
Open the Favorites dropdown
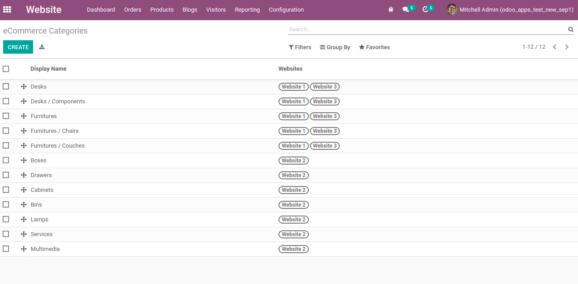tap(374, 47)
